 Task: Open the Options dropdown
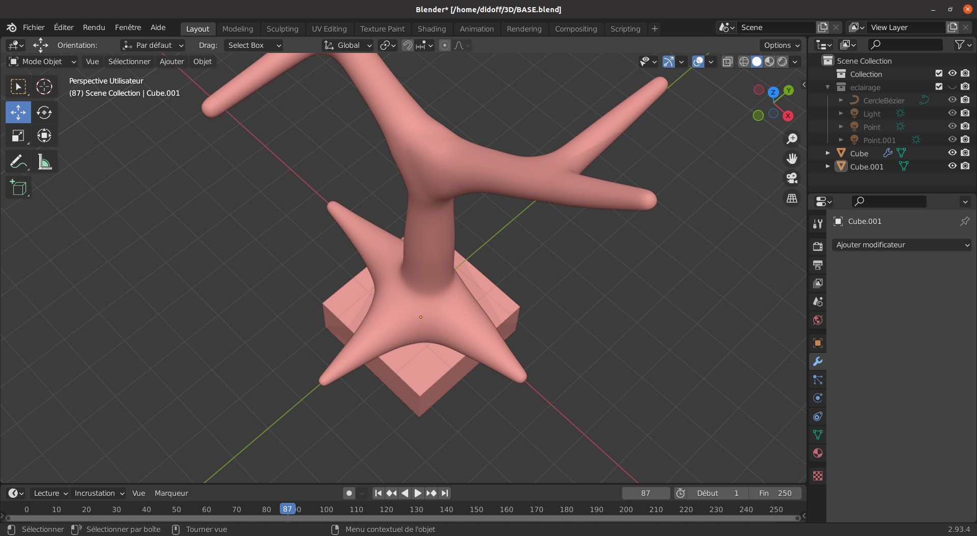pos(781,45)
